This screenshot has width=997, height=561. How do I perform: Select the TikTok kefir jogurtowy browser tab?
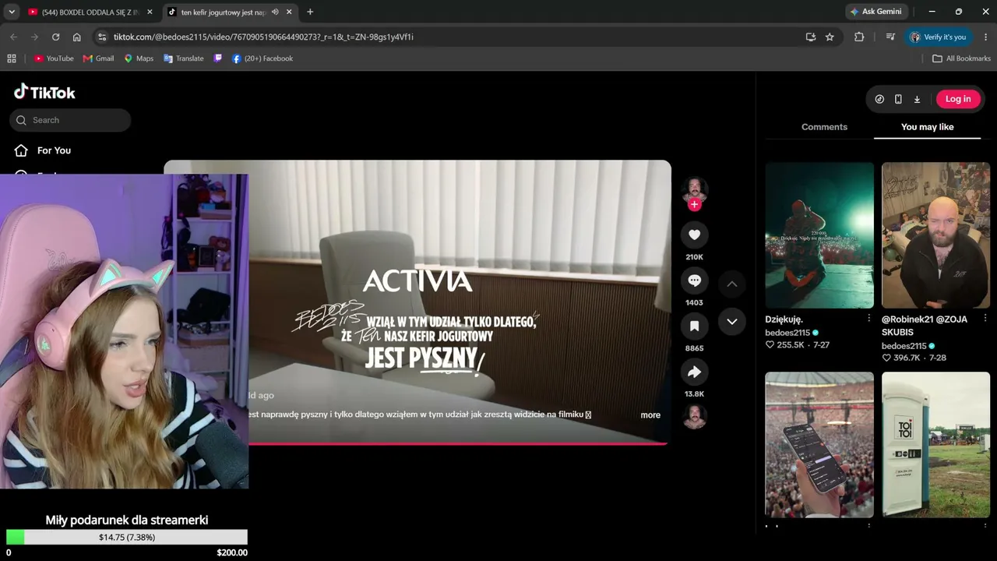pyautogui.click(x=231, y=12)
